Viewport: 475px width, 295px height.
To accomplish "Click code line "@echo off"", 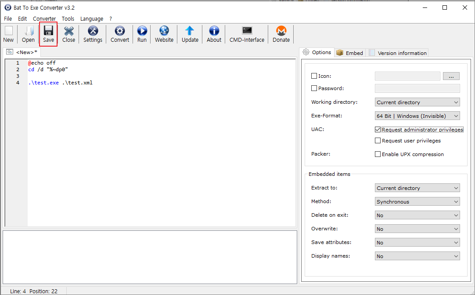I will click(42, 63).
